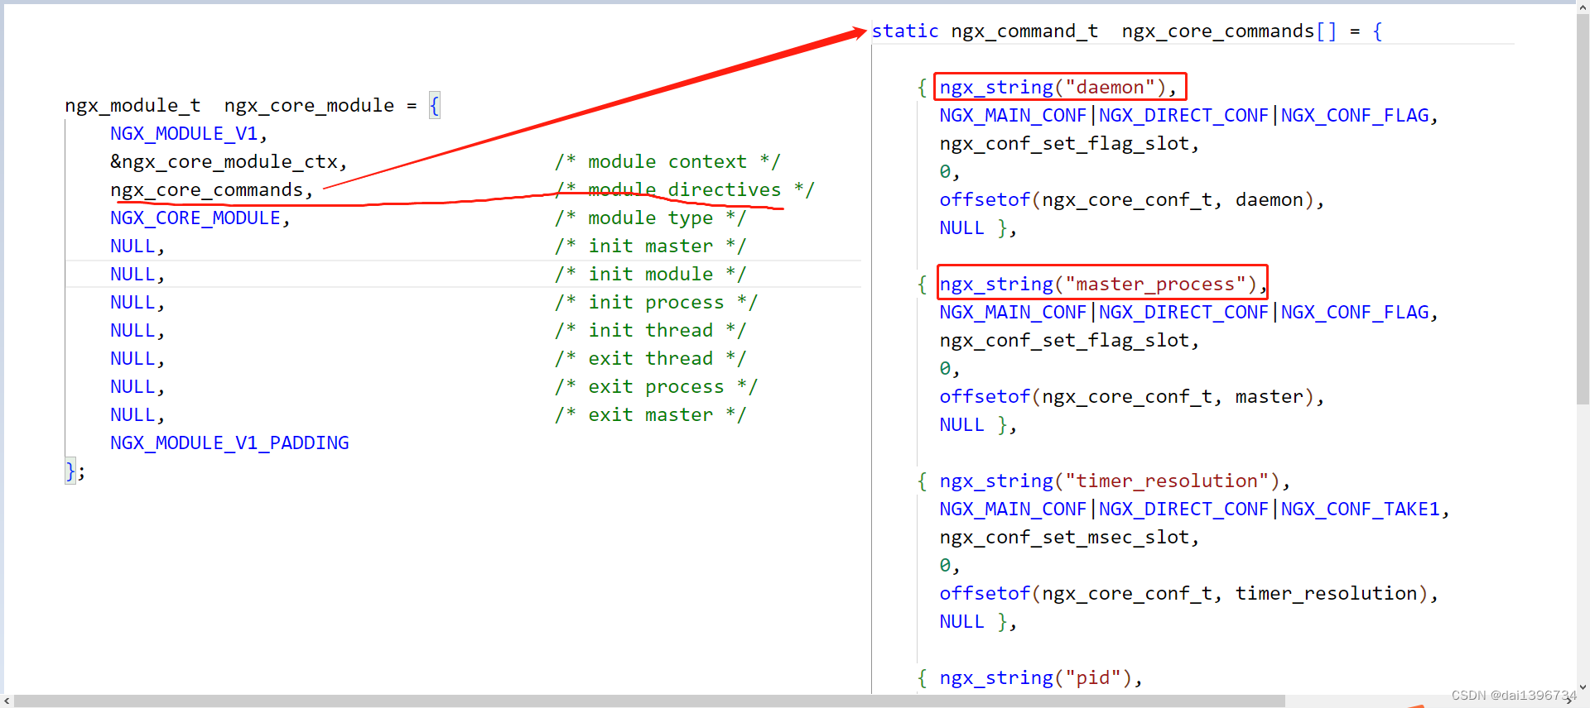Click ngx_string("timer_resolution") text
Viewport: 1590px width, 708px height.
1115,481
